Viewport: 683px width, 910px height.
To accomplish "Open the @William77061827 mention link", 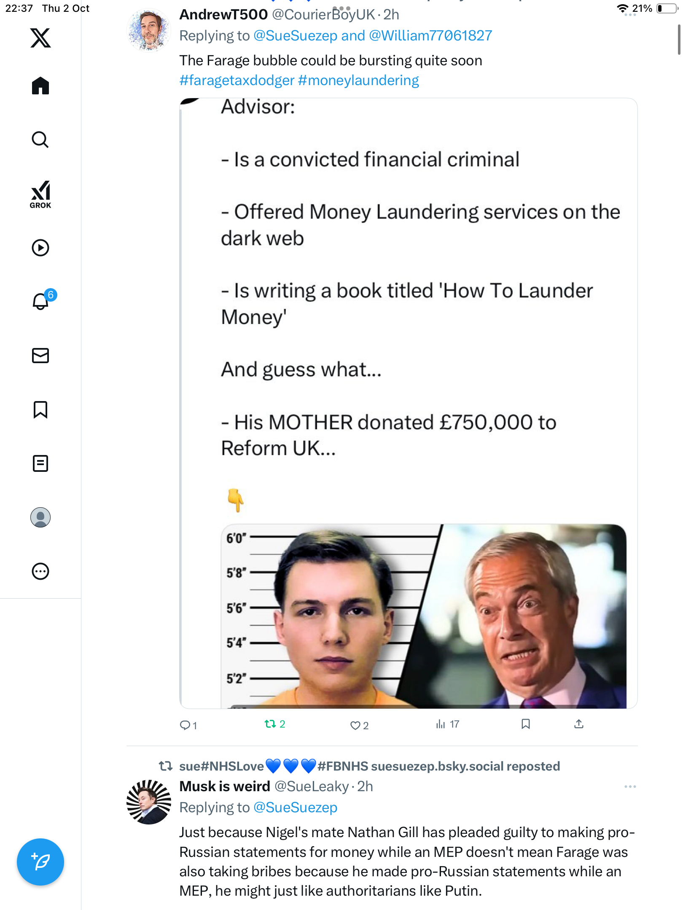I will pos(430,36).
